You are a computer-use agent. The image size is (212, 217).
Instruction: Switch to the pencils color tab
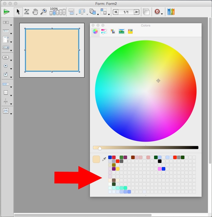(130, 31)
